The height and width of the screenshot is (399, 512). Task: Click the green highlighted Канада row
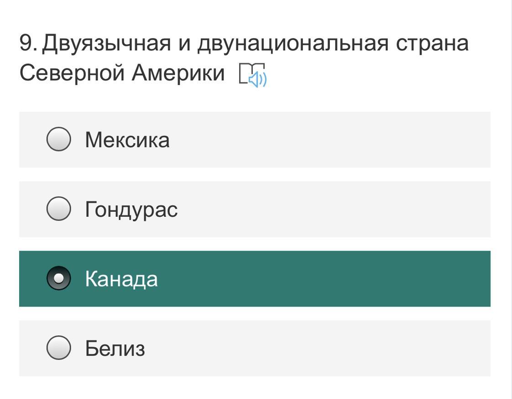[x=329, y=279]
